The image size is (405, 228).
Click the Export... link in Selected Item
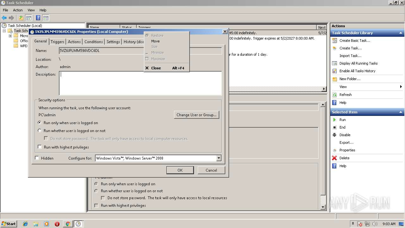point(346,142)
